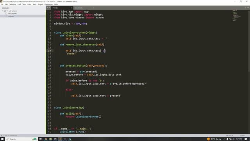Close the calculator.kv tab
Viewport: 250px width, 141px height.
[93, 8]
